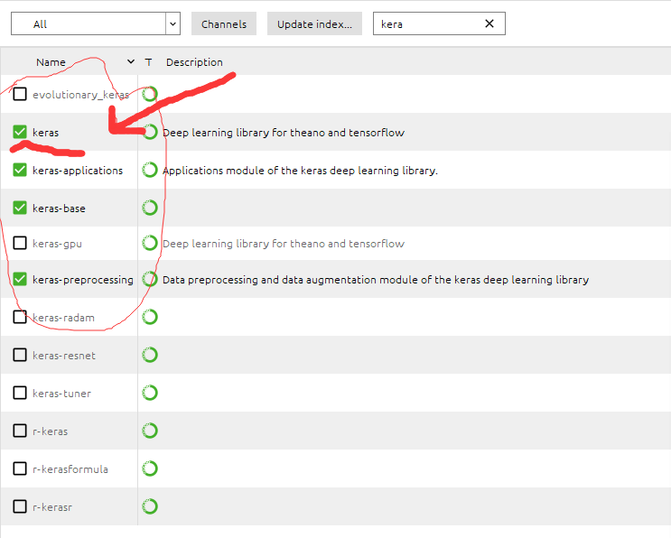Image resolution: width=671 pixels, height=538 pixels.
Task: Click the type icon for keras-preprocessing
Action: coord(150,279)
